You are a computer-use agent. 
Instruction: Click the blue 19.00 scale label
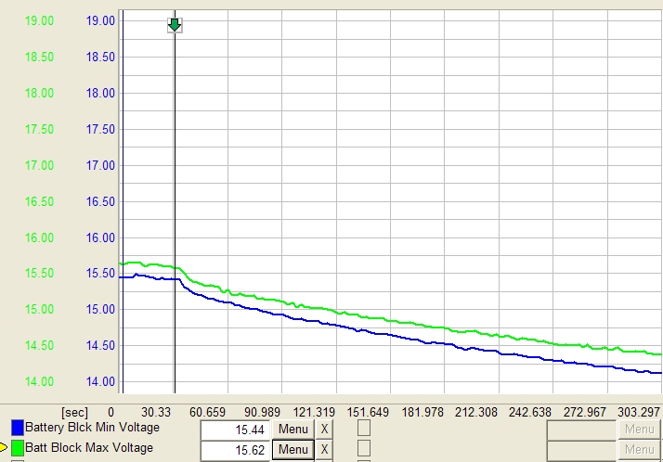[x=100, y=20]
